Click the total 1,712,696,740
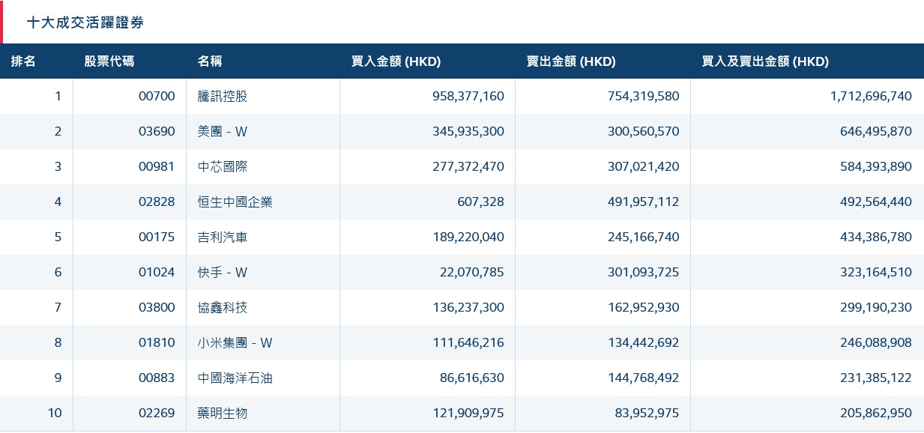 [x=871, y=96]
